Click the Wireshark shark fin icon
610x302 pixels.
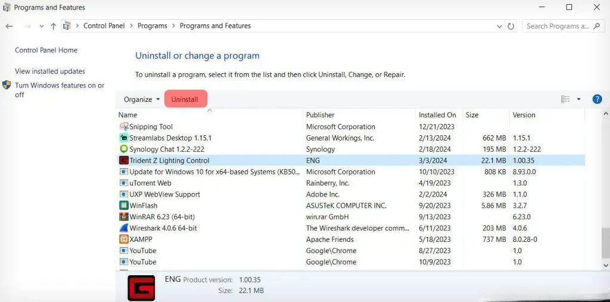(x=124, y=228)
